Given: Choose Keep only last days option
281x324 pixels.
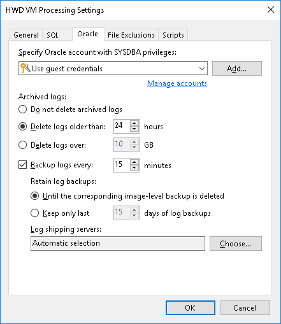Looking at the screenshot, I should click(x=34, y=213).
